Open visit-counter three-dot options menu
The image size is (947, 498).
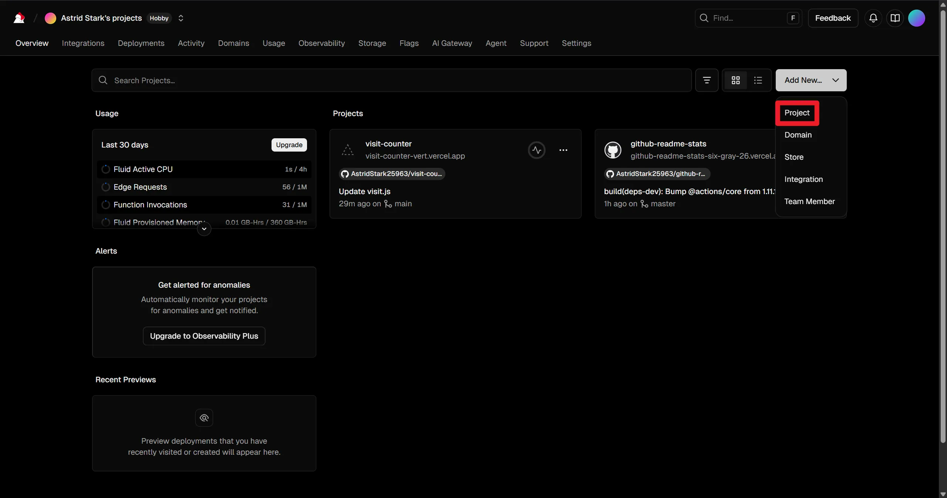pos(563,150)
